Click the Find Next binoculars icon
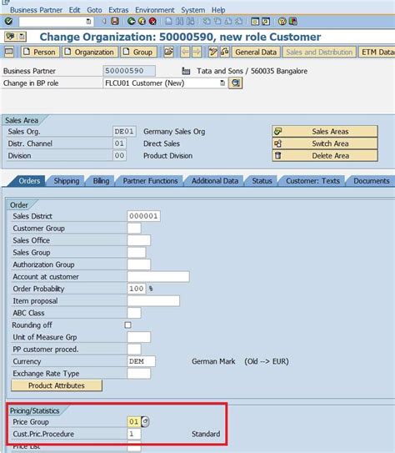Image resolution: width=395 pixels, height=453 pixels. [x=191, y=22]
